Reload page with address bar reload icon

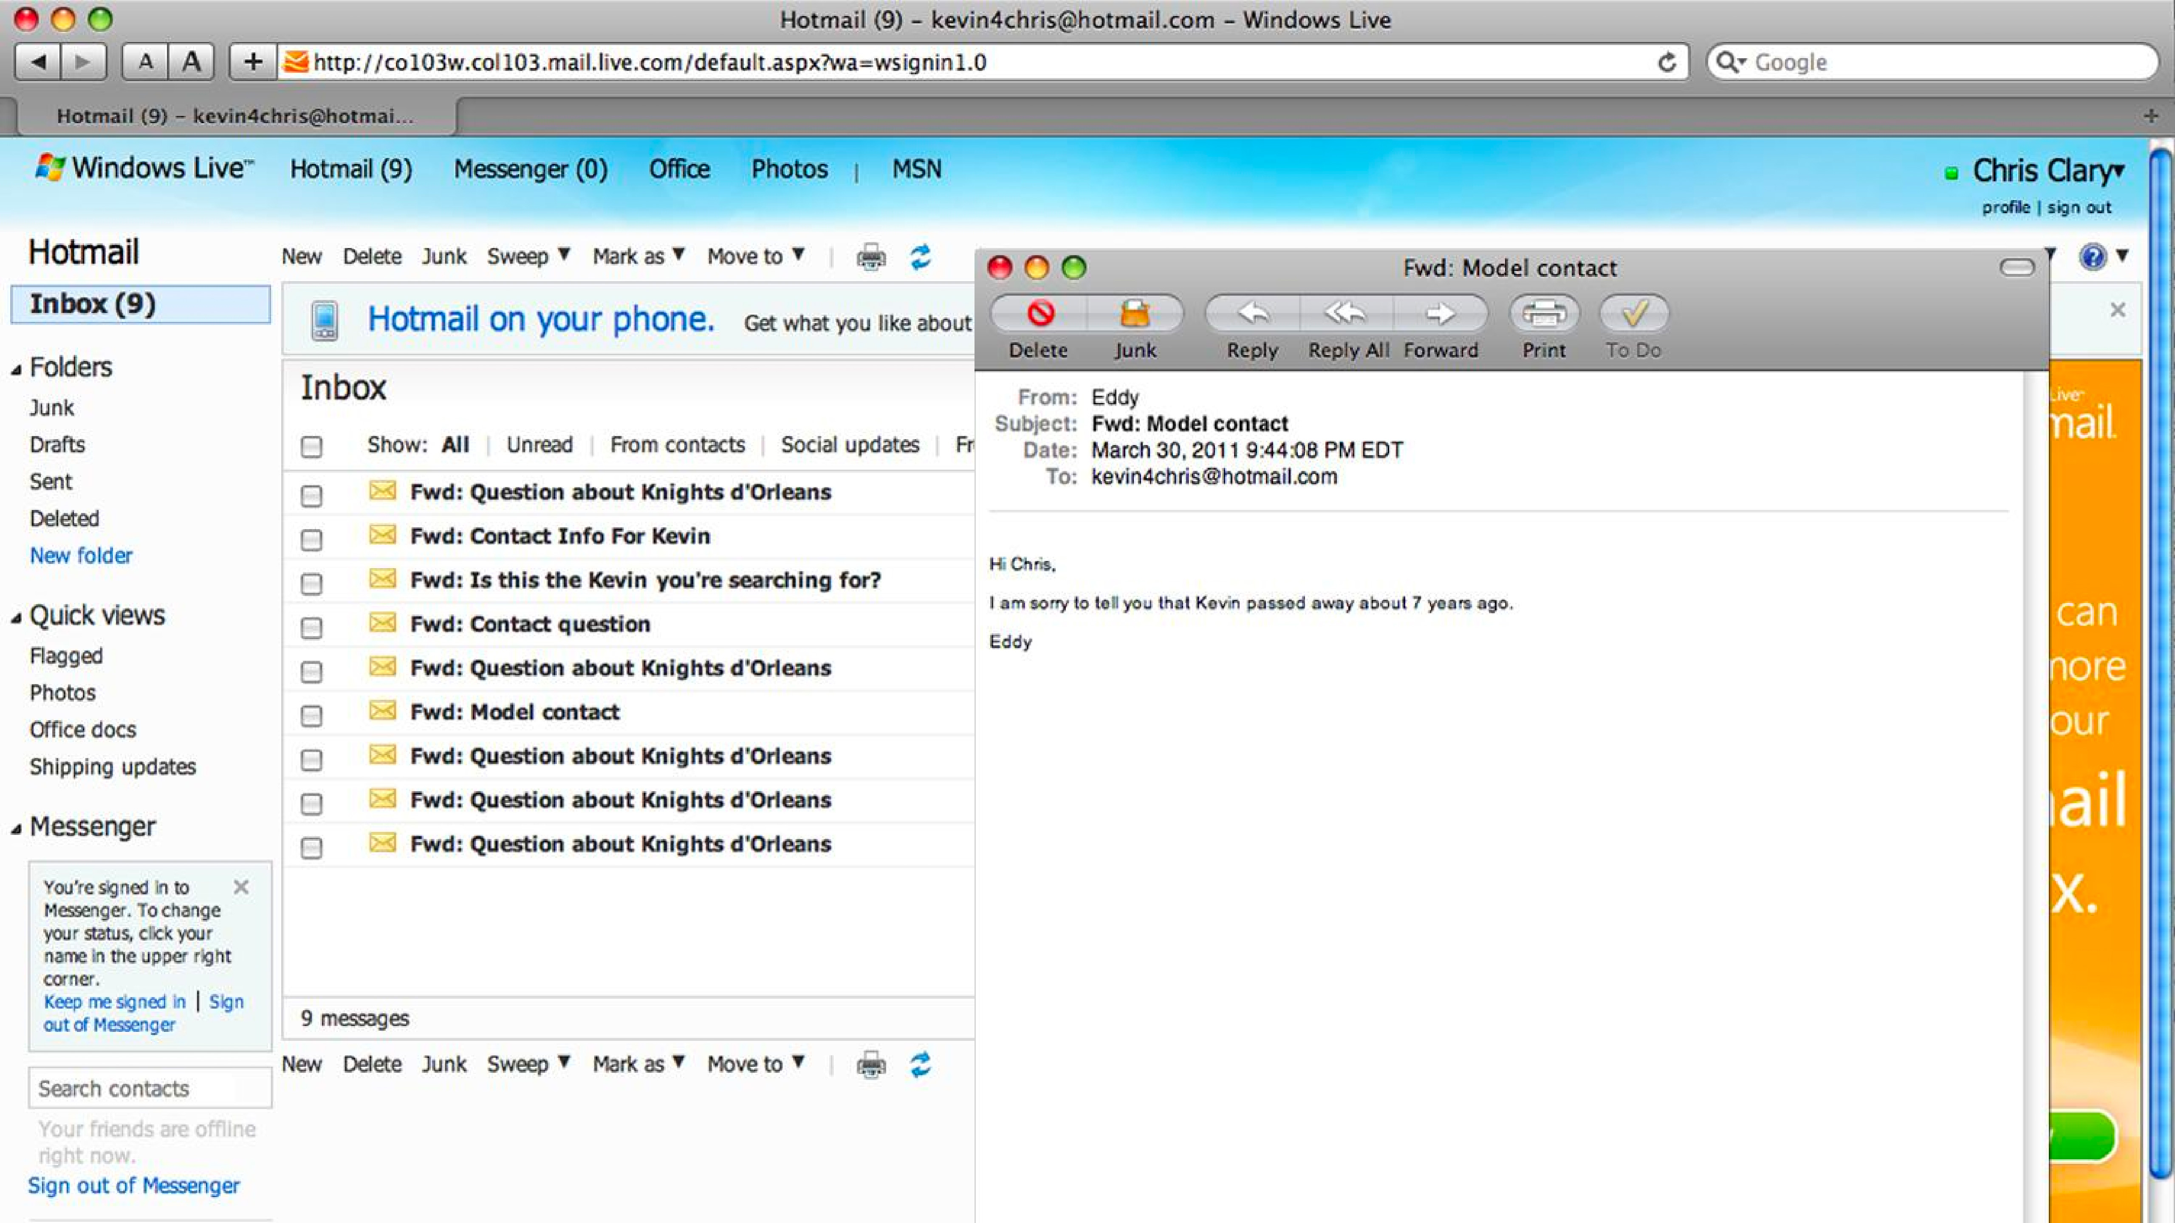click(x=1667, y=62)
